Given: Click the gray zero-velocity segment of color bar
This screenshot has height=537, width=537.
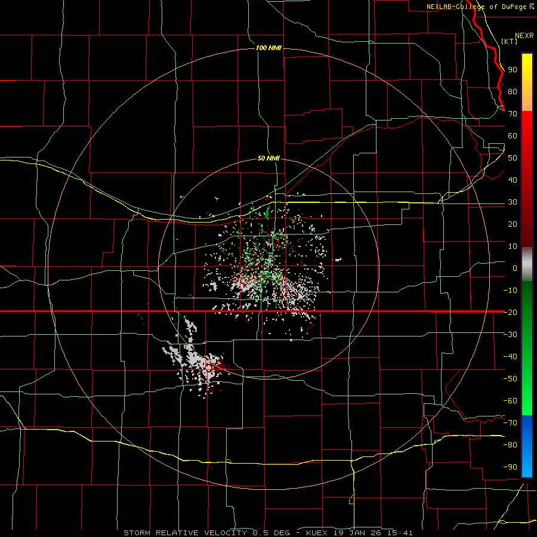Looking at the screenshot, I should (527, 264).
